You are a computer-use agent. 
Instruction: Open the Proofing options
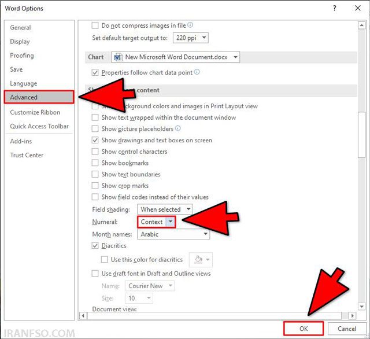pos(39,56)
